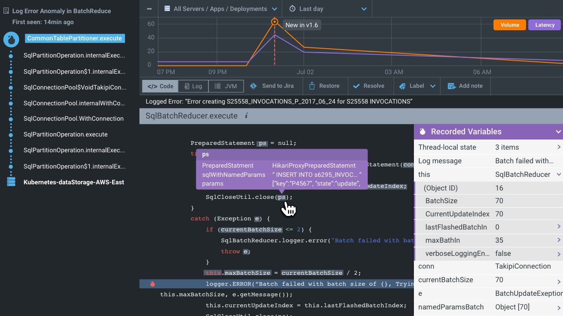Switch to the JVM tab
This screenshot has height=316, width=563.
pyautogui.click(x=226, y=86)
